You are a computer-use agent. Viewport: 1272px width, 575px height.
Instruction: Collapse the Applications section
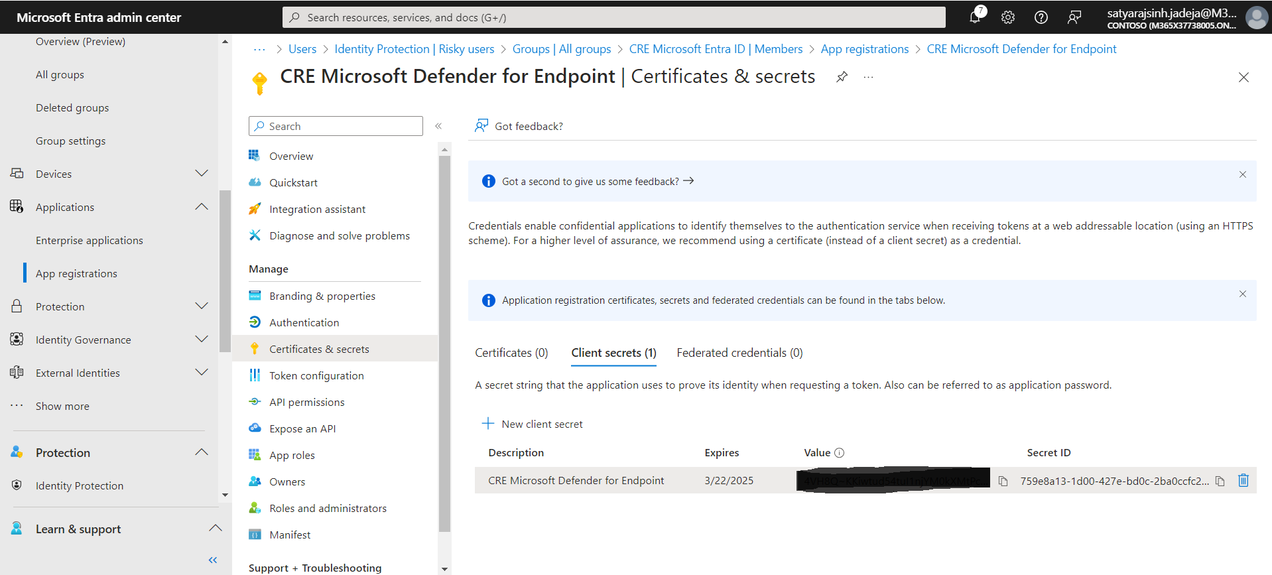click(x=202, y=207)
